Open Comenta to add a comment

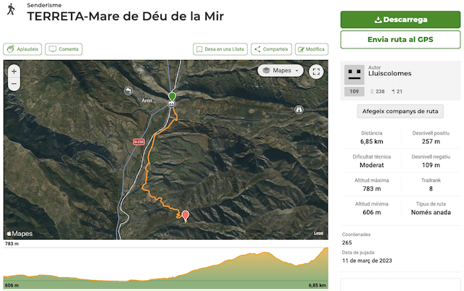[64, 49]
